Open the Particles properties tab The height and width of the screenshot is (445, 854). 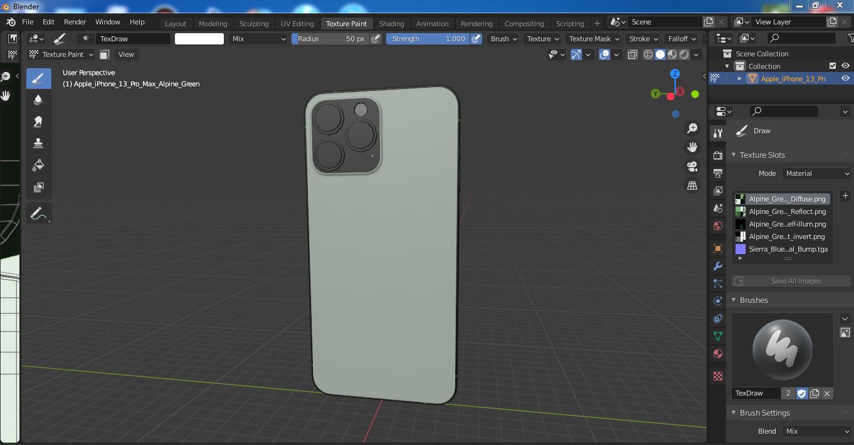(718, 284)
